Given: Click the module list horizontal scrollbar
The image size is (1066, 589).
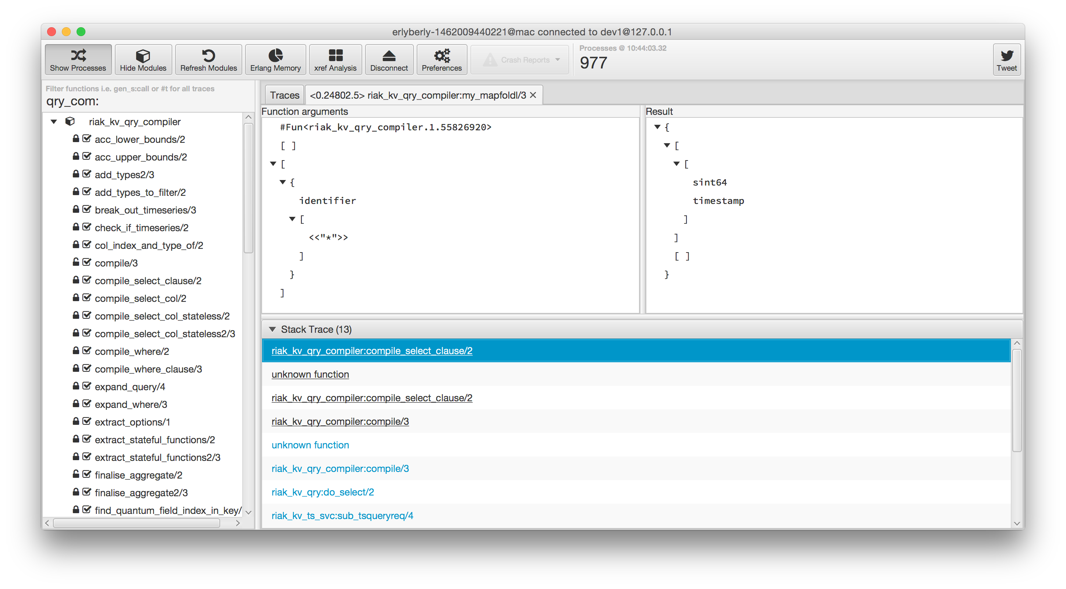Looking at the screenshot, I should (x=137, y=523).
